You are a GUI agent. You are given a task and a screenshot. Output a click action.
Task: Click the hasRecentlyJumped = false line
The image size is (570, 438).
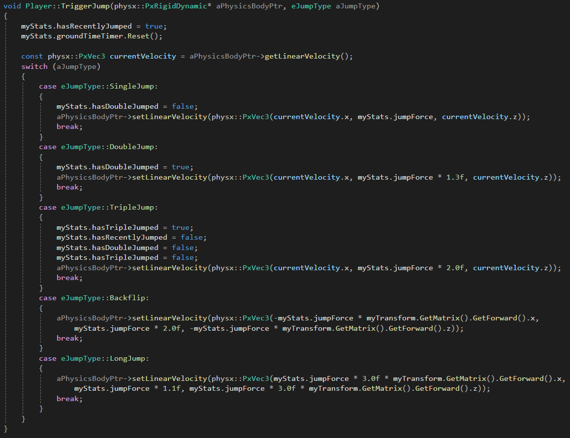[x=131, y=238]
